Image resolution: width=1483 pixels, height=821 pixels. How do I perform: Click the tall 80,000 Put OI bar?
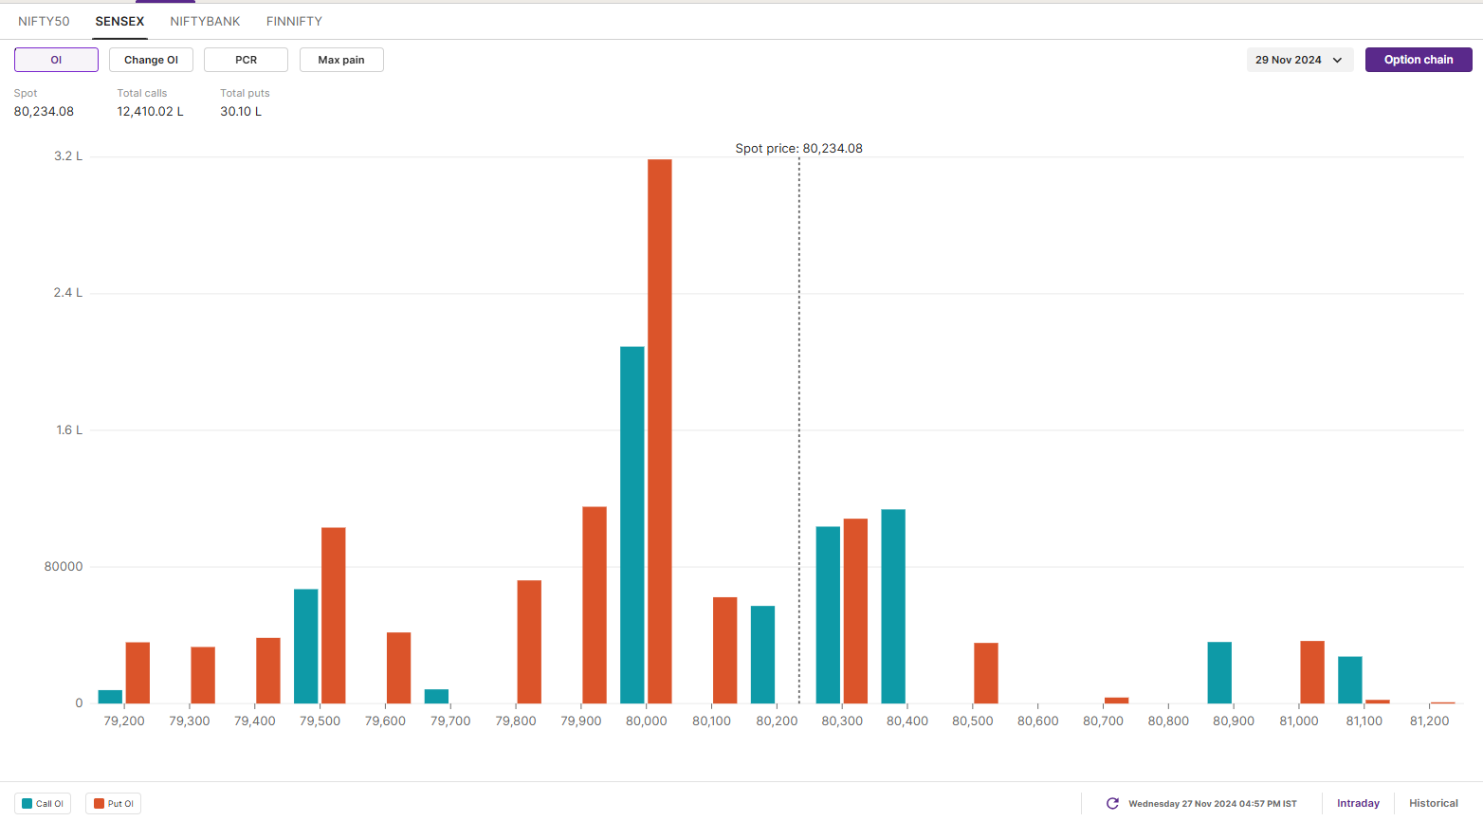point(660,431)
